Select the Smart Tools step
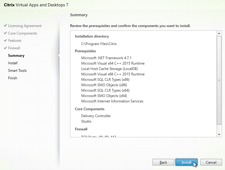225x170 pixels. coord(17,71)
